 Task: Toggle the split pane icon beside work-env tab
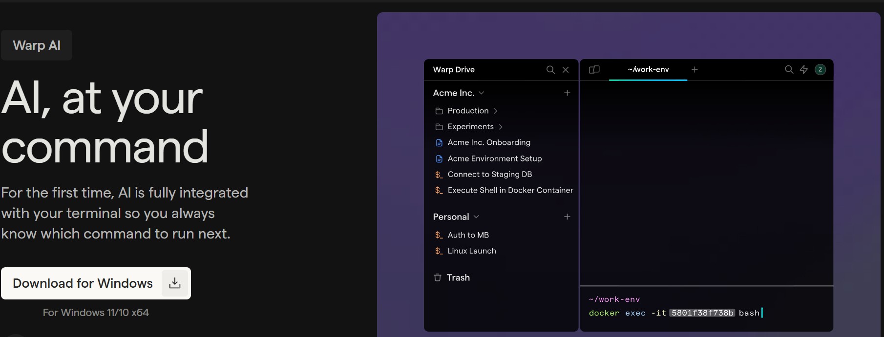[594, 70]
